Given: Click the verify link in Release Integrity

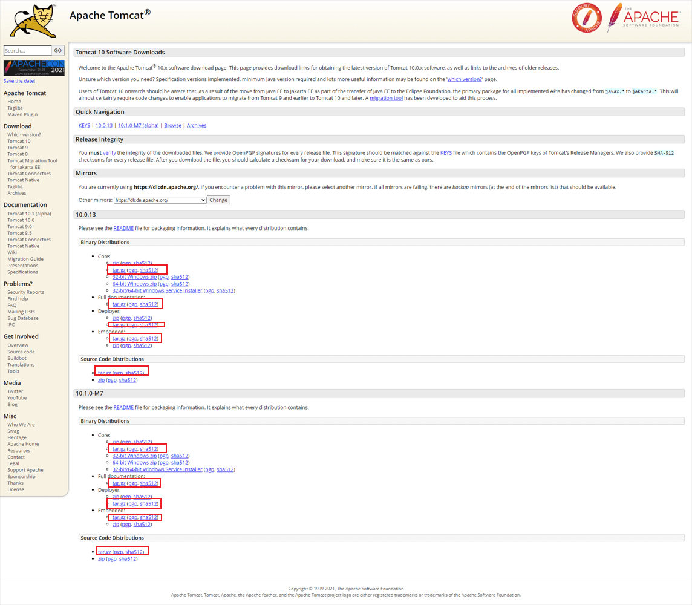Looking at the screenshot, I should (x=109, y=152).
